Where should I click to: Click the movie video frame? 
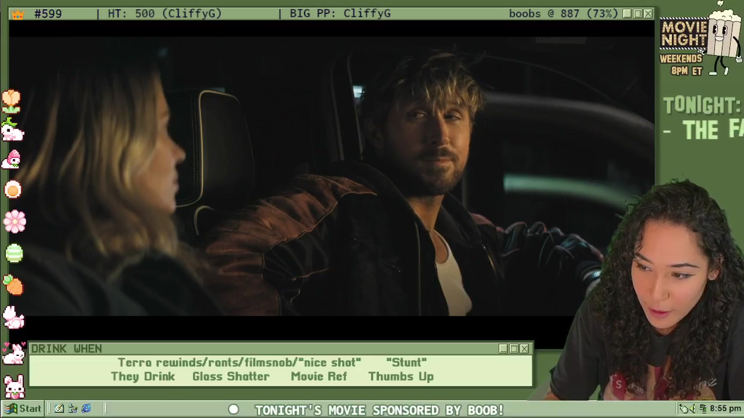[x=332, y=176]
